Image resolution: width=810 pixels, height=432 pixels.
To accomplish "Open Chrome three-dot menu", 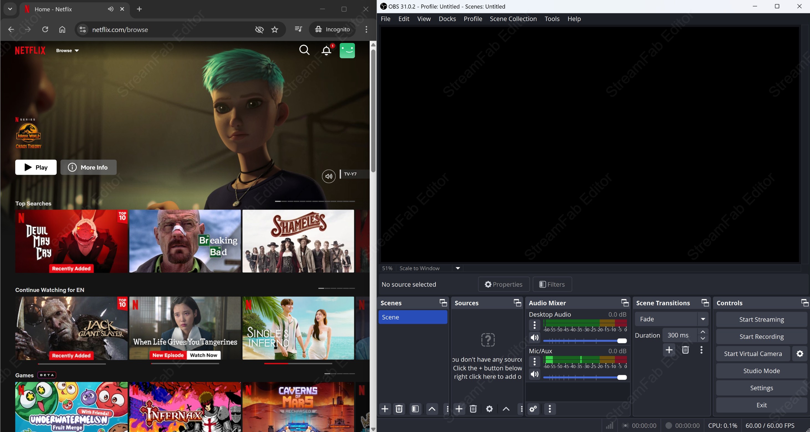I will tap(366, 29).
